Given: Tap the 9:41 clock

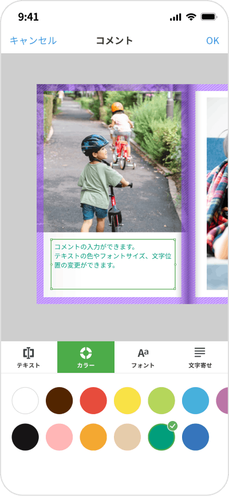Looking at the screenshot, I should click(x=29, y=17).
